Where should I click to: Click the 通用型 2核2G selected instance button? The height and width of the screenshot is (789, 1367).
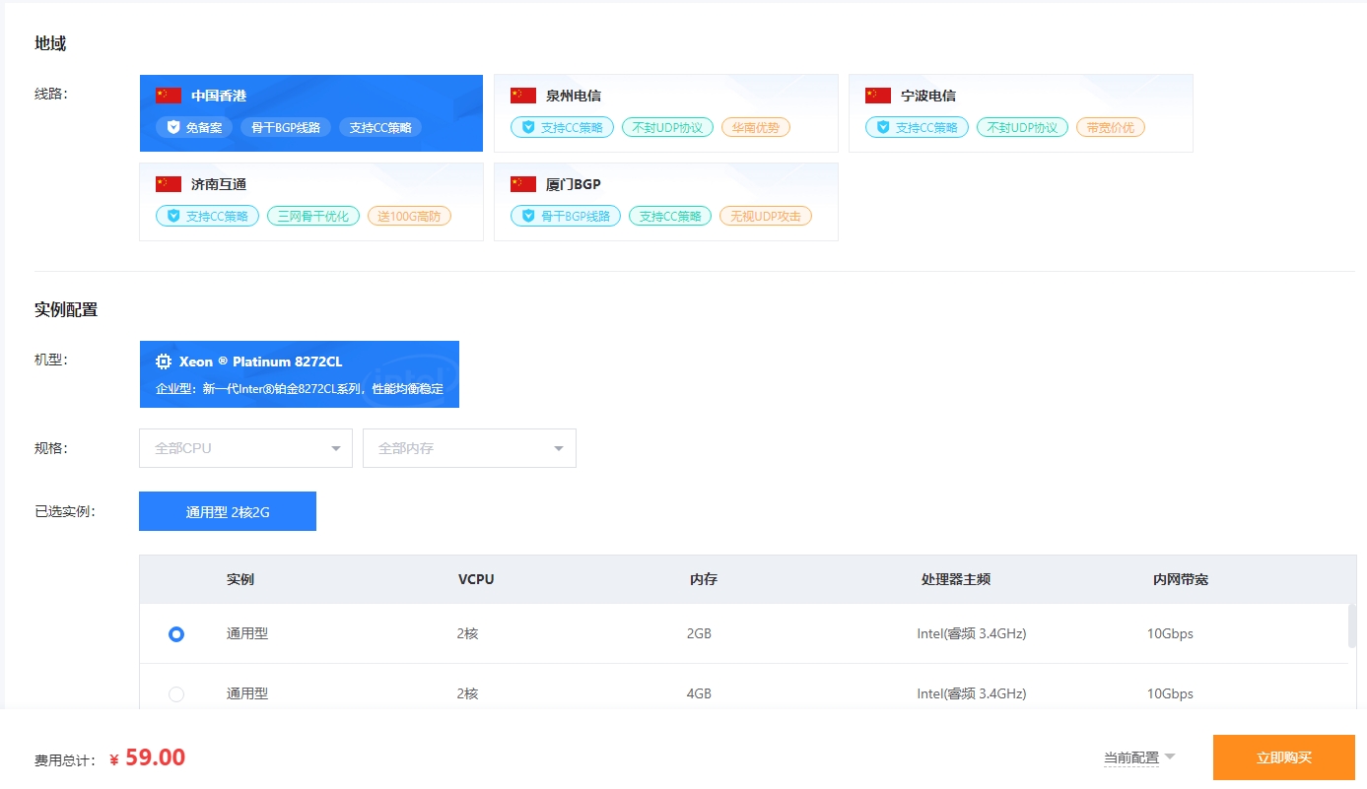(228, 511)
